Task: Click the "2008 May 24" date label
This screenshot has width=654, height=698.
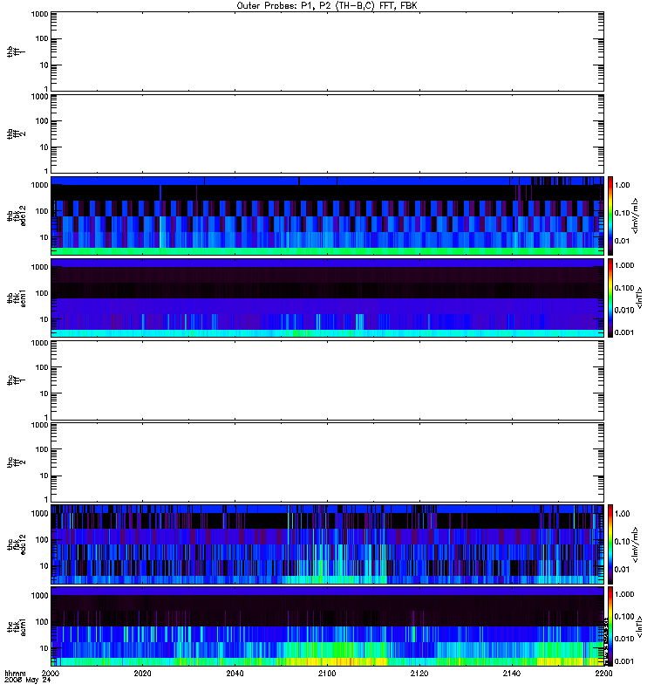Action: (x=28, y=680)
